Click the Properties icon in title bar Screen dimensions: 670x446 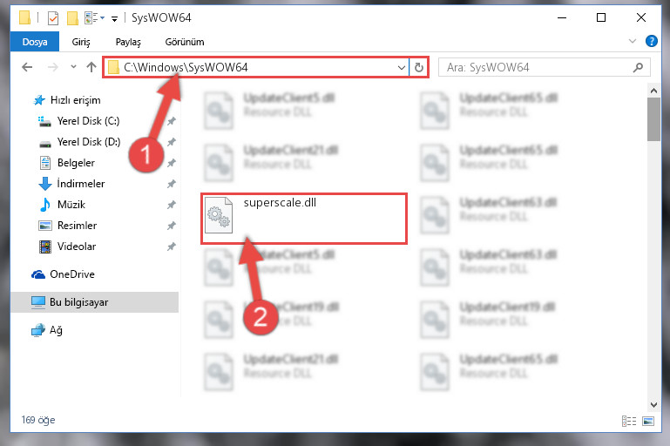click(53, 18)
